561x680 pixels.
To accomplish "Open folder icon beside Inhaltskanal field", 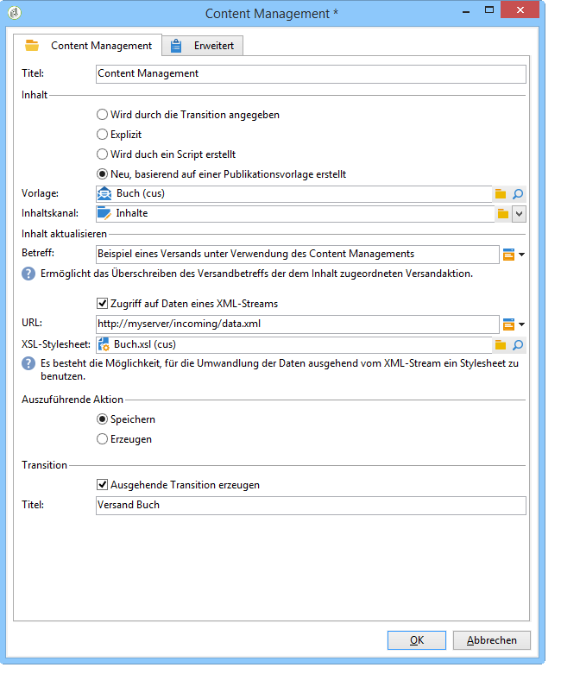I will pos(503,214).
